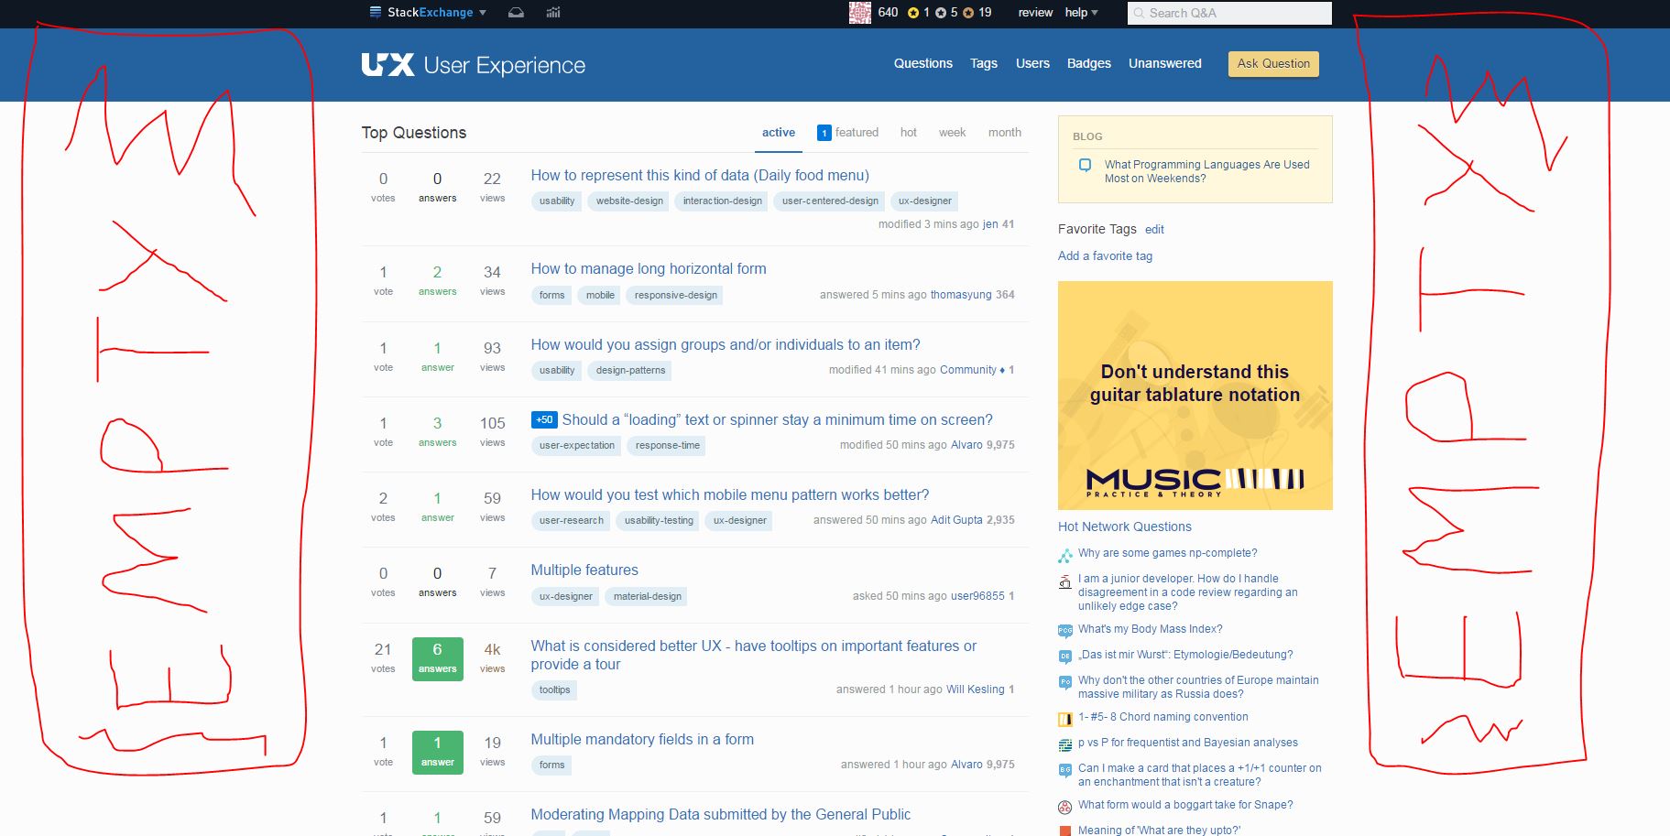Switch to the featured tab
The width and height of the screenshot is (1670, 836).
tap(847, 133)
